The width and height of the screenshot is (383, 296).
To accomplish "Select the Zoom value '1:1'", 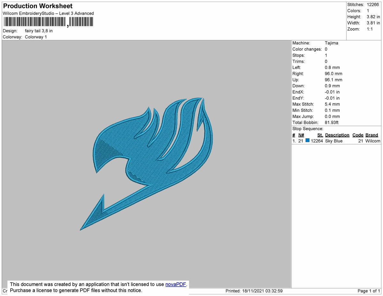I will pyautogui.click(x=370, y=29).
